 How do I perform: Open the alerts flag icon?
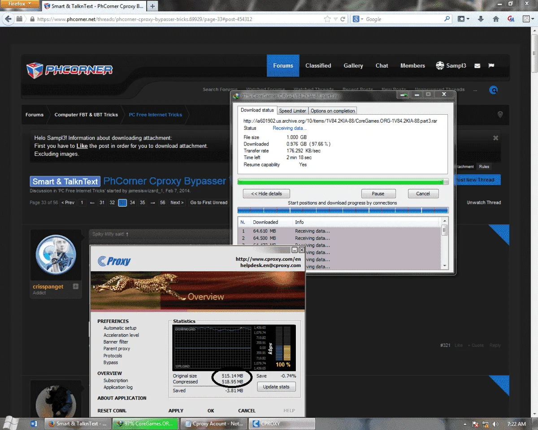[491, 65]
